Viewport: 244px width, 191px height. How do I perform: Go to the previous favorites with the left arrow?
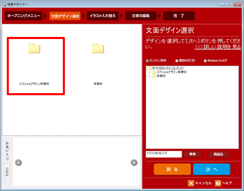(x=18, y=162)
